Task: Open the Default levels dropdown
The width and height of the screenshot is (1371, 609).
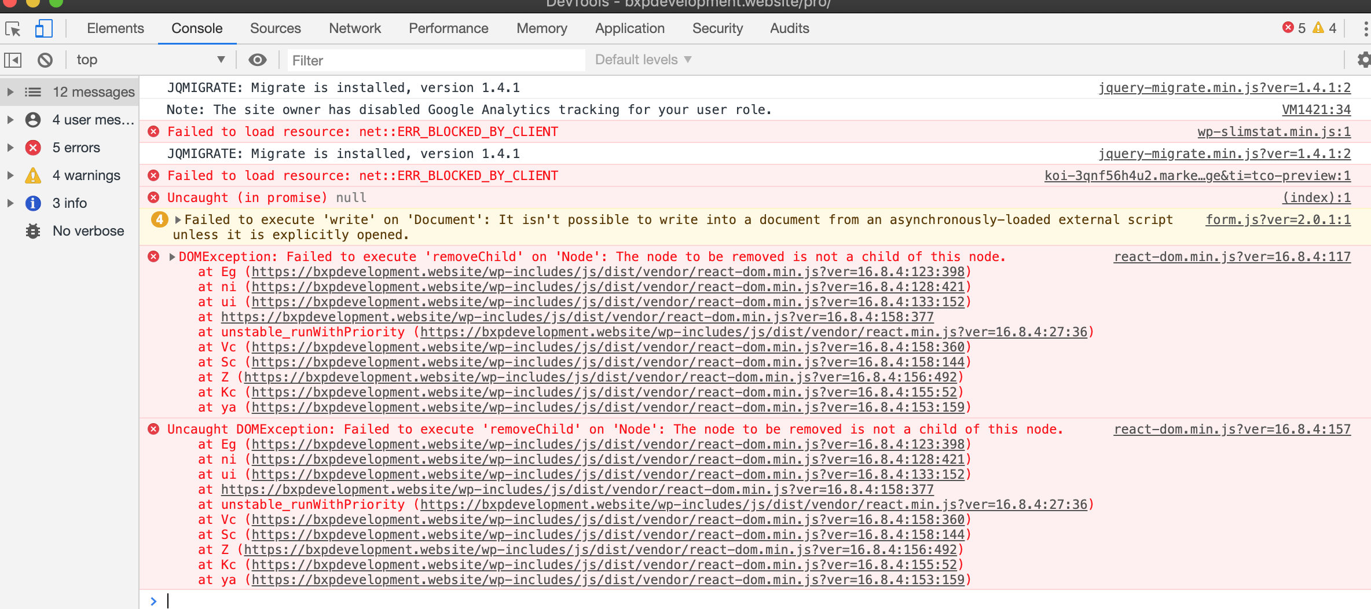Action: click(643, 60)
